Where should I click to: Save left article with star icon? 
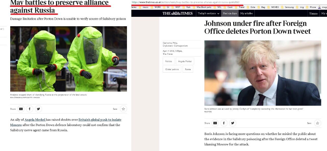coord(123,109)
